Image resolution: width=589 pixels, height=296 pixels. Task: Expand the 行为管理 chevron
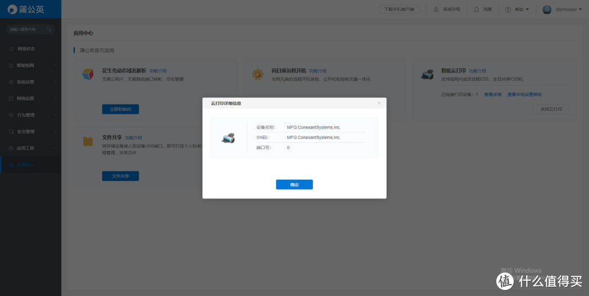click(55, 115)
